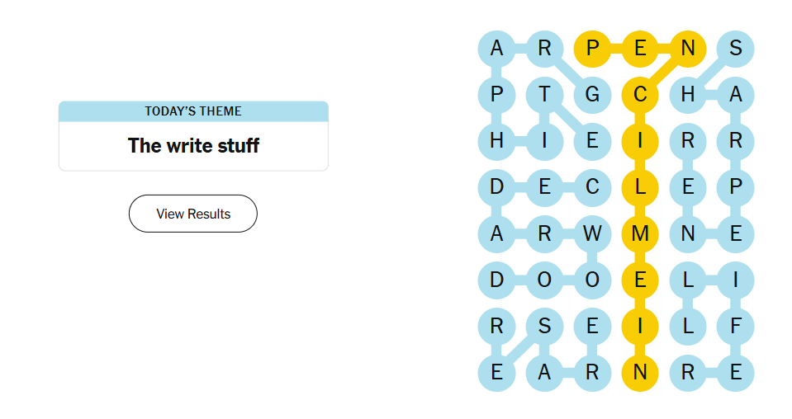Select the letter W tile
The image size is (792, 419).
[592, 233]
